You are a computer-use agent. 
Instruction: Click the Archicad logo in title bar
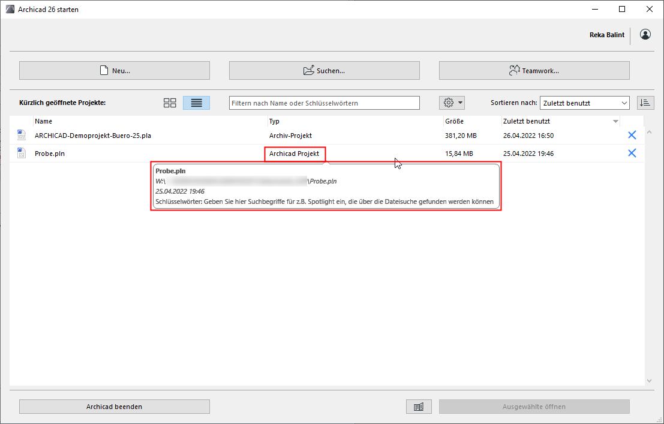10,9
